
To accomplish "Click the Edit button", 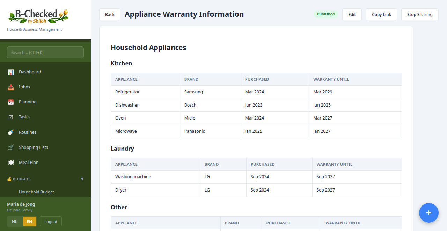I will coord(352,14).
